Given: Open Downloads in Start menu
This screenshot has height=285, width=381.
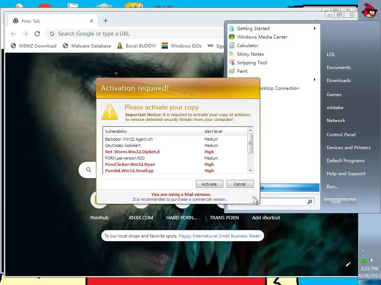Looking at the screenshot, I should [339, 80].
